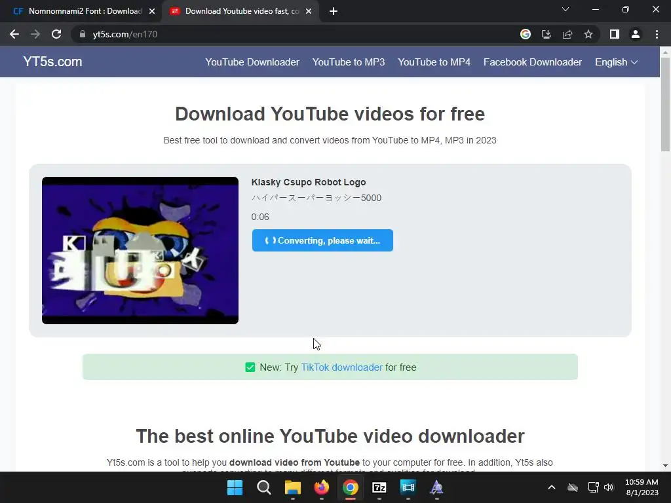671x503 pixels.
Task: Select the Download Youtube video tab
Action: 242,12
